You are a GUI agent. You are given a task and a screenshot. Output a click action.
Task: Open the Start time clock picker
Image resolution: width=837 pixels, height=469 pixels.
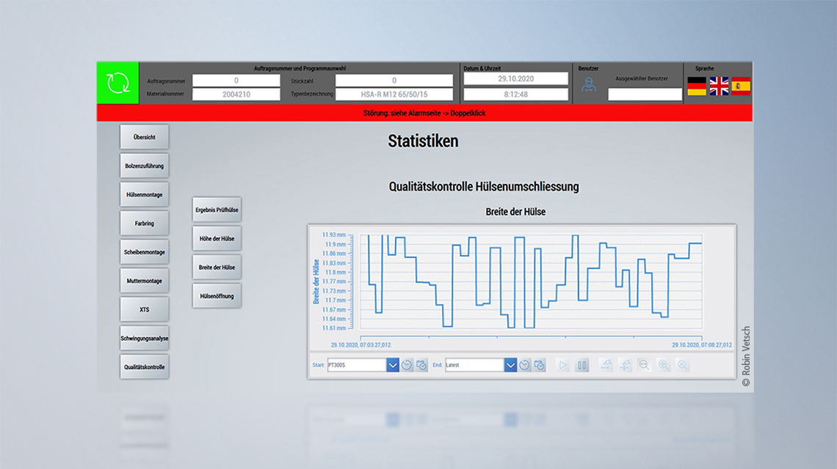pyautogui.click(x=407, y=365)
